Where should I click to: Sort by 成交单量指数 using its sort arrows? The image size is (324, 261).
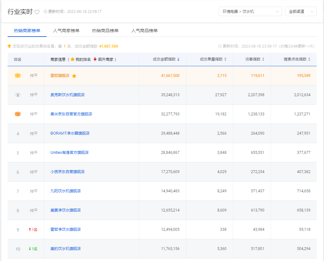226,60
